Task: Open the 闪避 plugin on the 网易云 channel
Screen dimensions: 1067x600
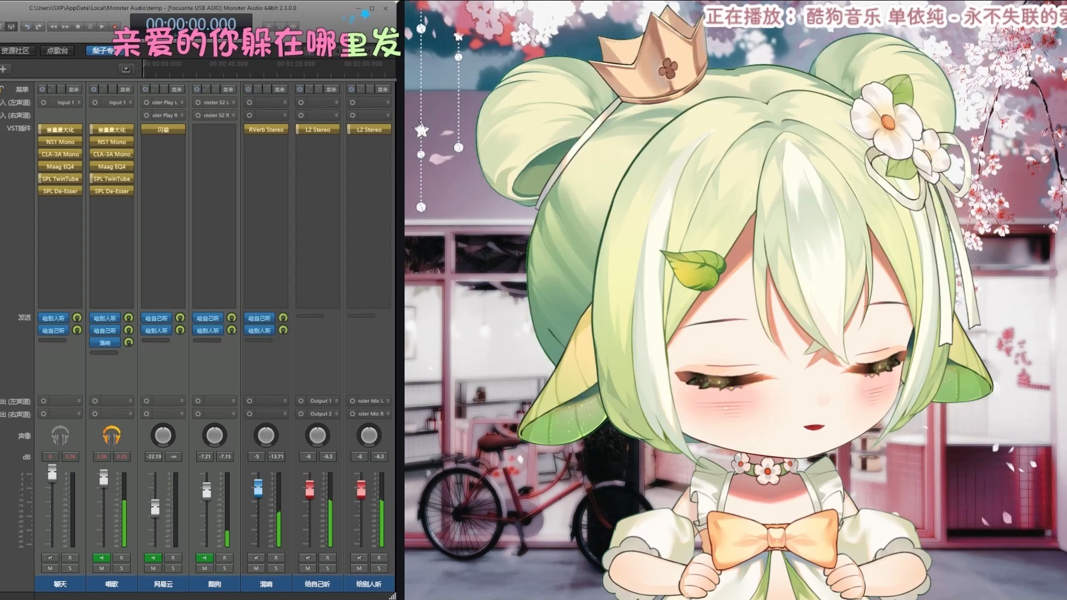Action: coord(163,129)
